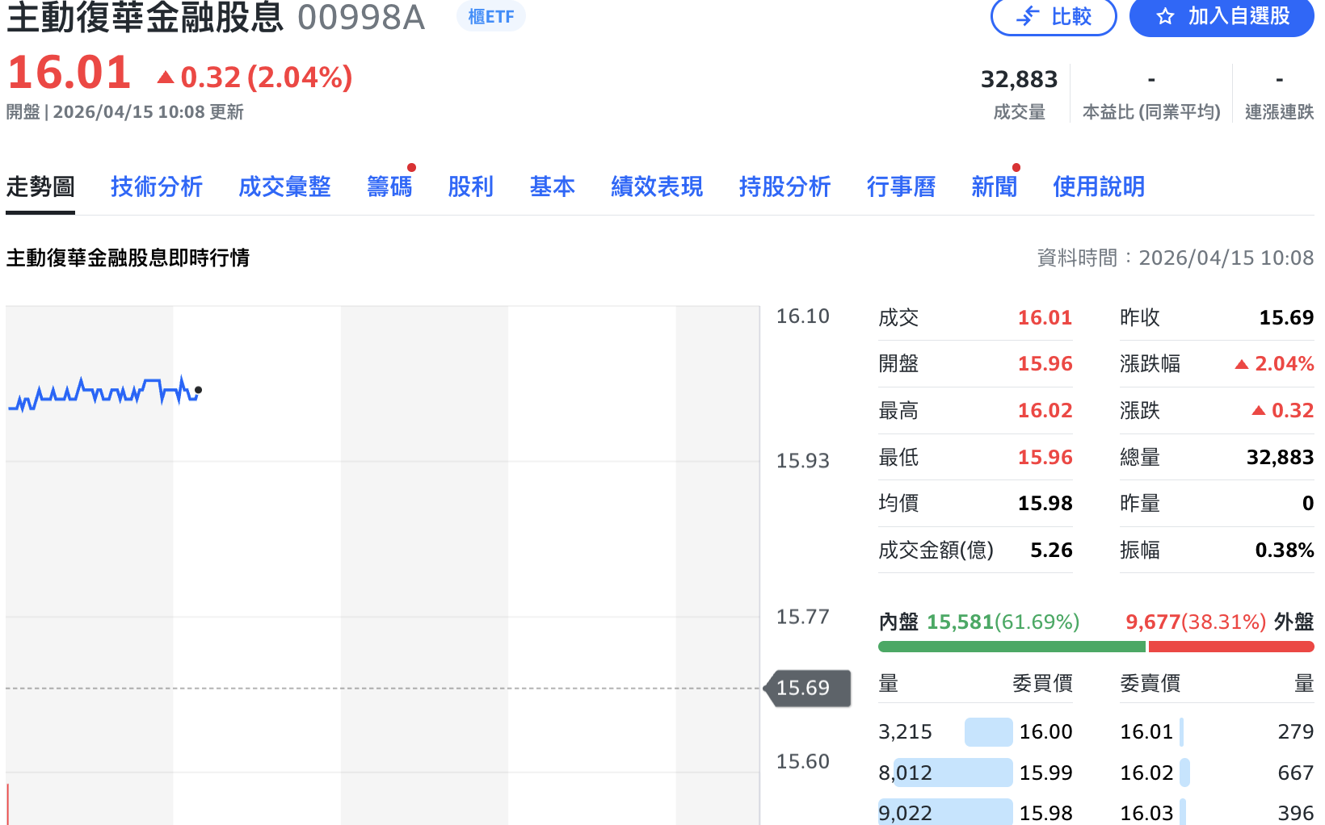Click the 加入自選股 button

(1221, 16)
